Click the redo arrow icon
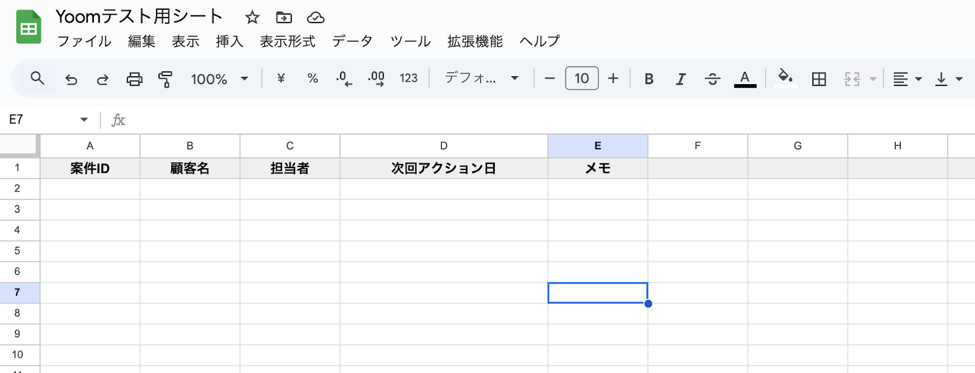 click(x=102, y=79)
